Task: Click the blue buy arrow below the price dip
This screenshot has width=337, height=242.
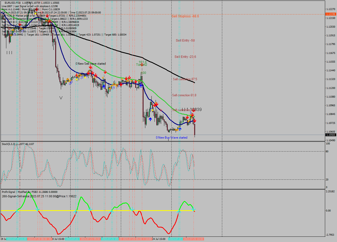Action: (x=150, y=119)
